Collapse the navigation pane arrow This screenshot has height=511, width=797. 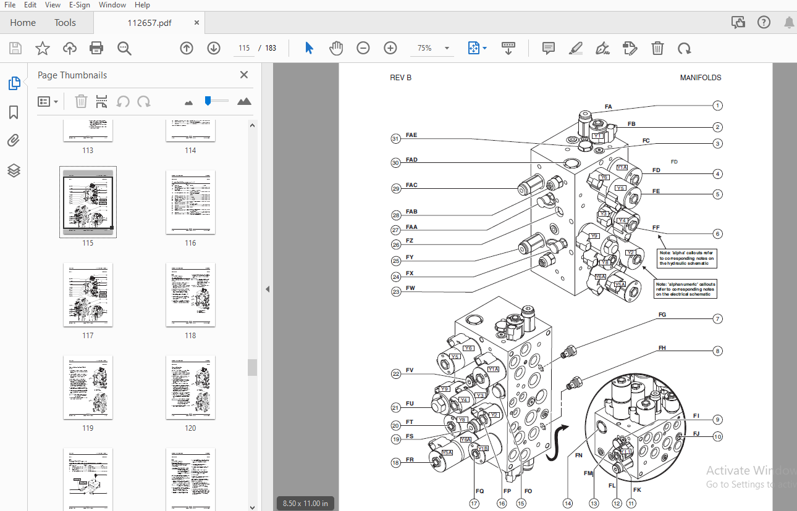coord(268,289)
